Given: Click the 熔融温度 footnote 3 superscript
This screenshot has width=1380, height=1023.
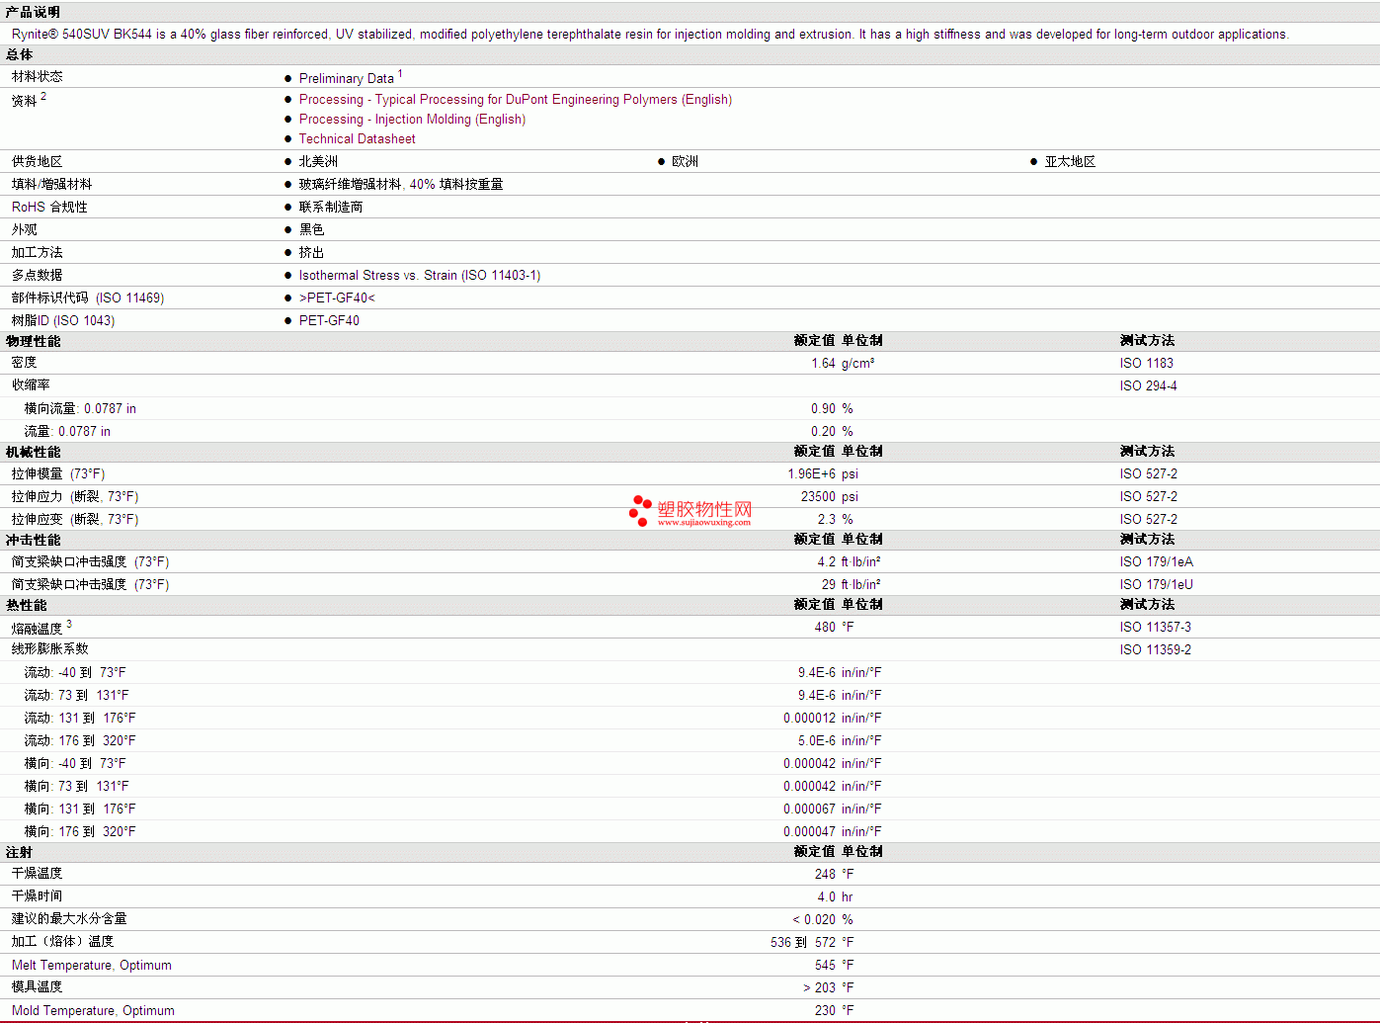Looking at the screenshot, I should tap(69, 625).
